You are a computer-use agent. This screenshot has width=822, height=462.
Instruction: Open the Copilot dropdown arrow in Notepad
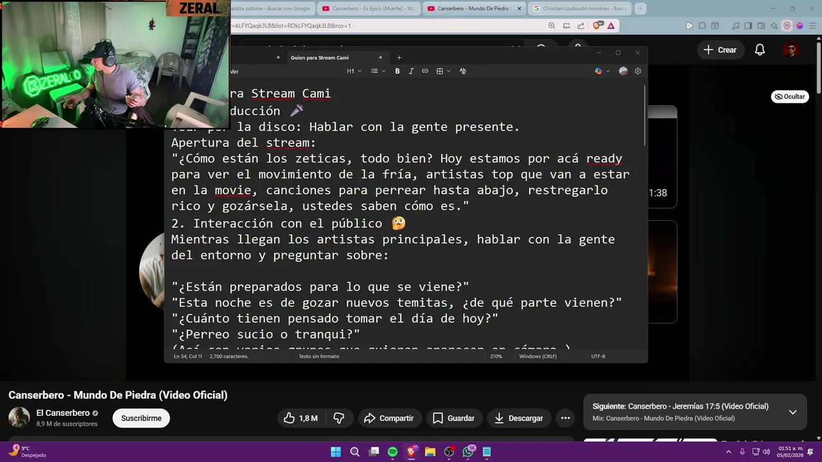coord(607,71)
